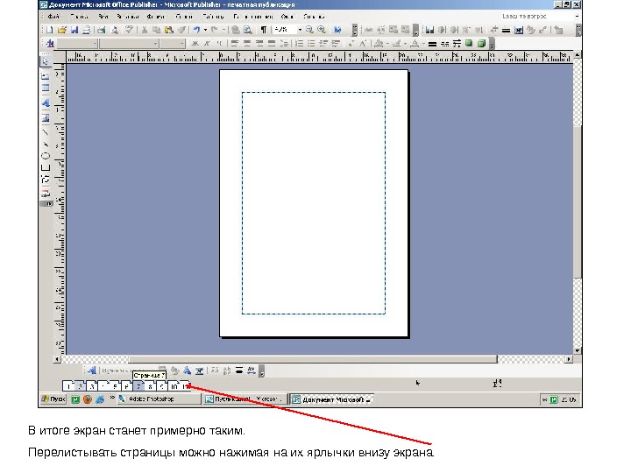Save the publication with the floppy disk icon
This screenshot has height=473, width=631.
74,30
